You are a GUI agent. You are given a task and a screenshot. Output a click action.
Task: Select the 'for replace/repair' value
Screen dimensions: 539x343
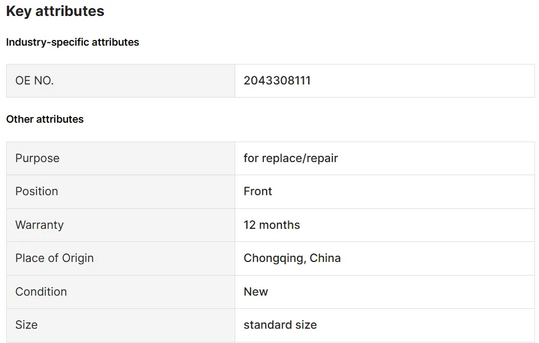pos(291,159)
